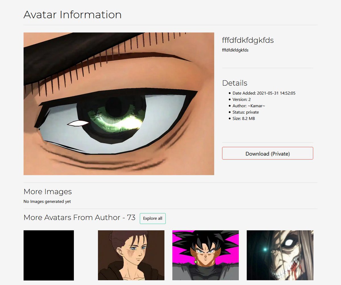
Task: Click the More Avatars From Author - 73 heading
Action: pyautogui.click(x=80, y=218)
